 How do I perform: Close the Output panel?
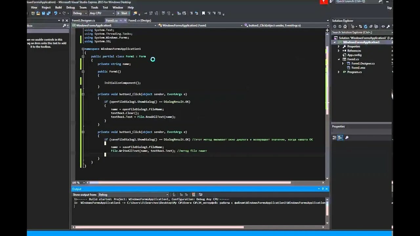click(326, 189)
